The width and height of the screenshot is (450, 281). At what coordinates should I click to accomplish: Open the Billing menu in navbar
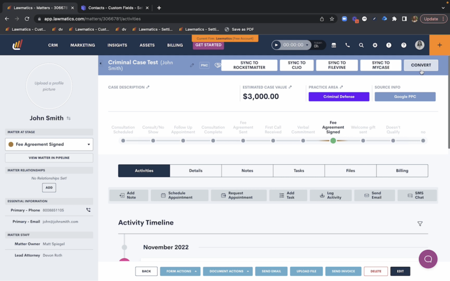(x=175, y=45)
